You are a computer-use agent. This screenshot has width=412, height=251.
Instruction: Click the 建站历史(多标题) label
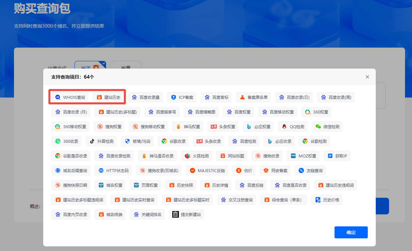pos(122,112)
